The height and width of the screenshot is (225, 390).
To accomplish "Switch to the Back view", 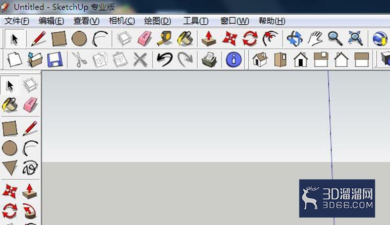I will point(341,59).
